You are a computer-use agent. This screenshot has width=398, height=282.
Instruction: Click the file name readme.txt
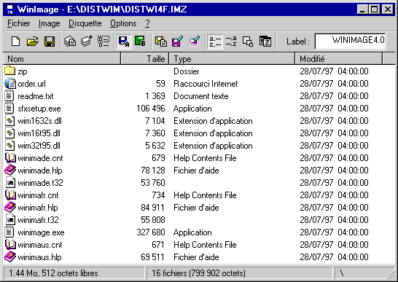[x=36, y=96]
